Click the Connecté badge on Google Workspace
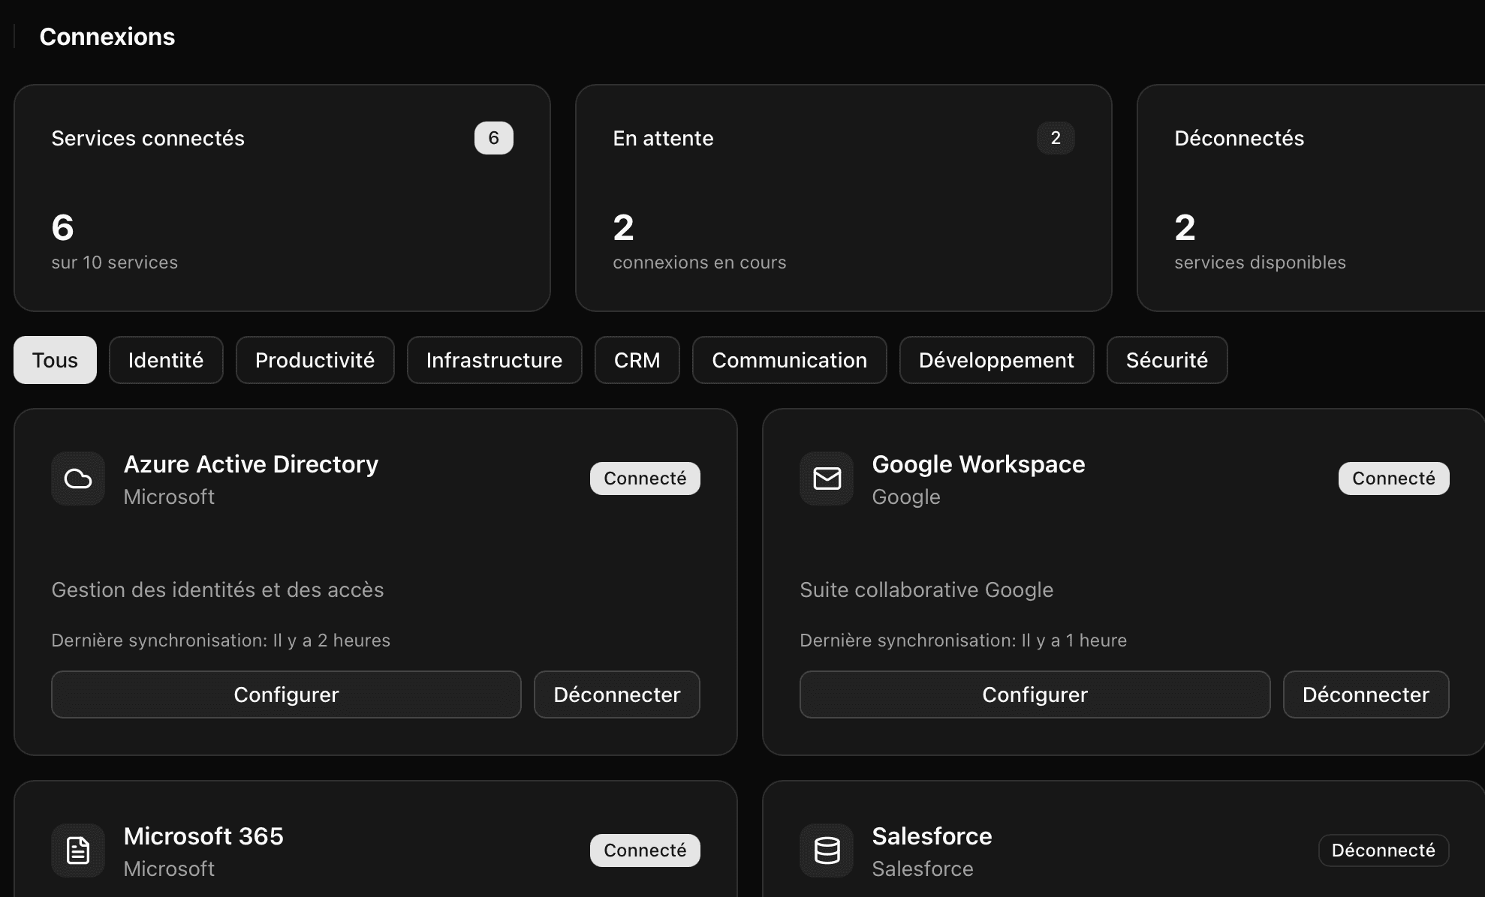 (1393, 478)
